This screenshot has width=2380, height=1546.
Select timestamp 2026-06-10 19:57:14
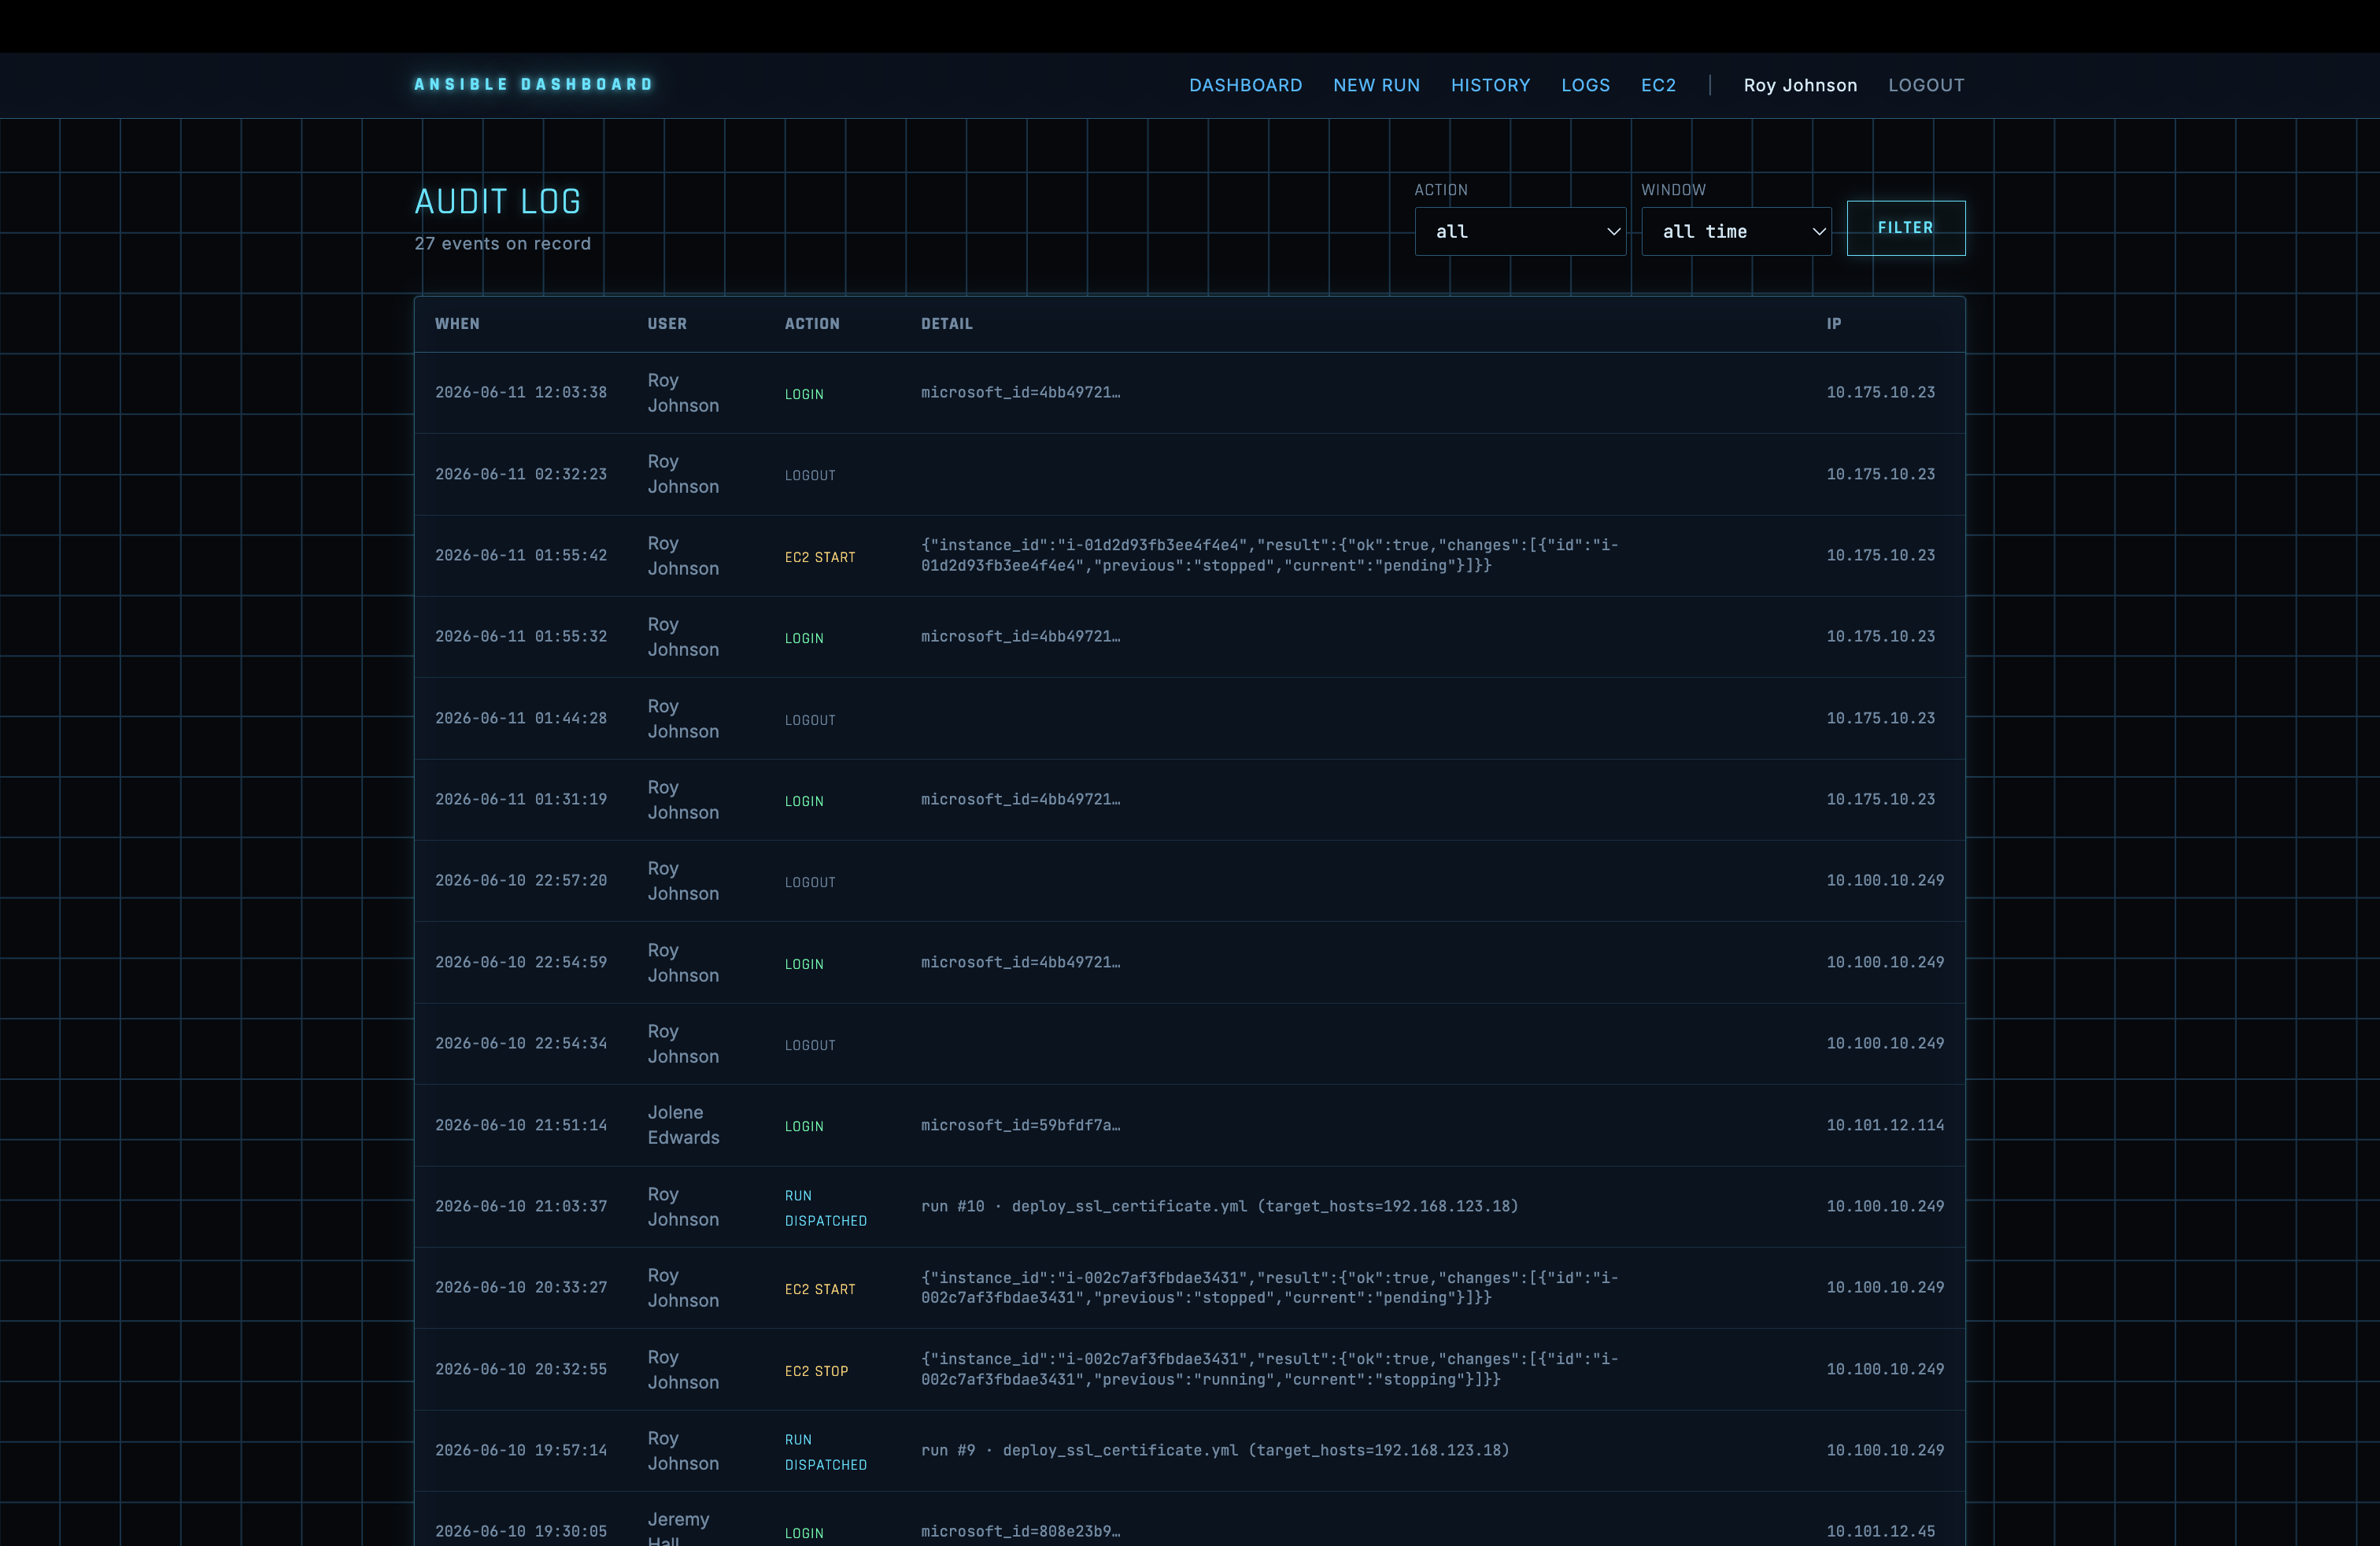coord(521,1450)
